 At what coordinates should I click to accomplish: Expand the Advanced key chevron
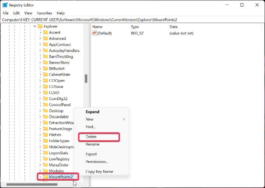point(40,38)
